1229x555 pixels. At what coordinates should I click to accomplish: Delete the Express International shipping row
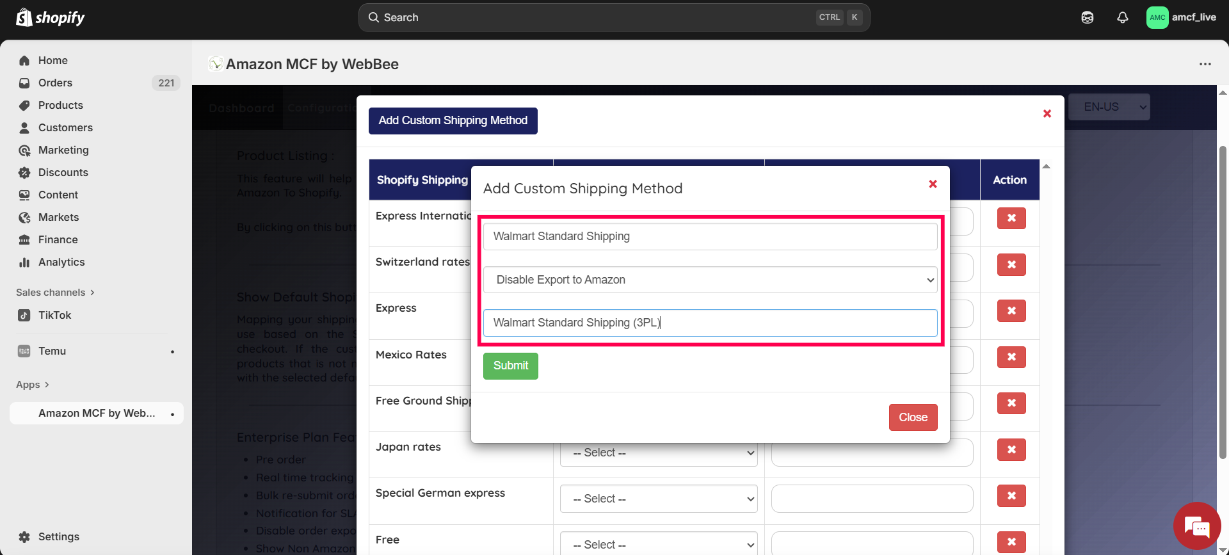[1011, 218]
